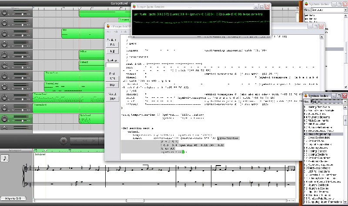Focus the Lookup input field in Projects window

112,65
